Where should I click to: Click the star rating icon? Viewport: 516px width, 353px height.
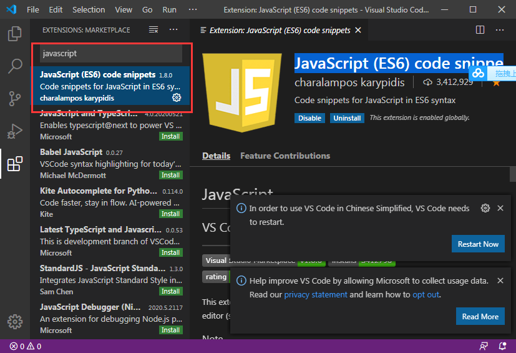coord(496,83)
